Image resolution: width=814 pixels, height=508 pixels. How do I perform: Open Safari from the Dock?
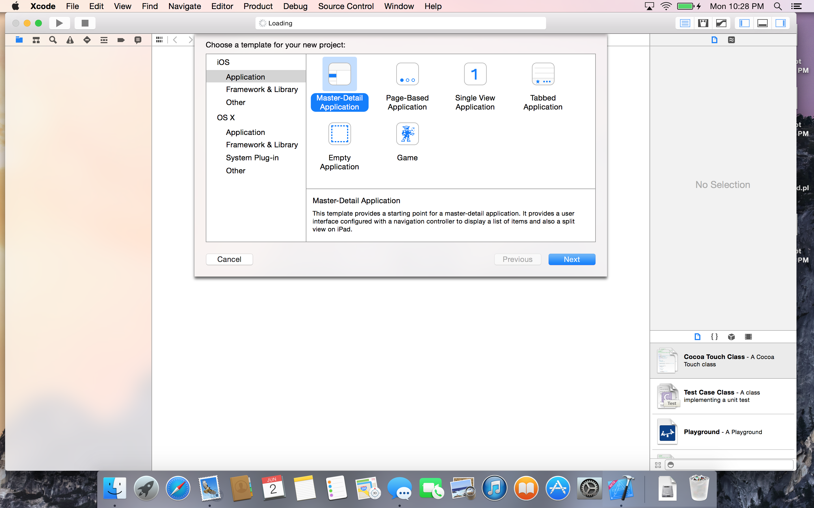click(x=177, y=488)
